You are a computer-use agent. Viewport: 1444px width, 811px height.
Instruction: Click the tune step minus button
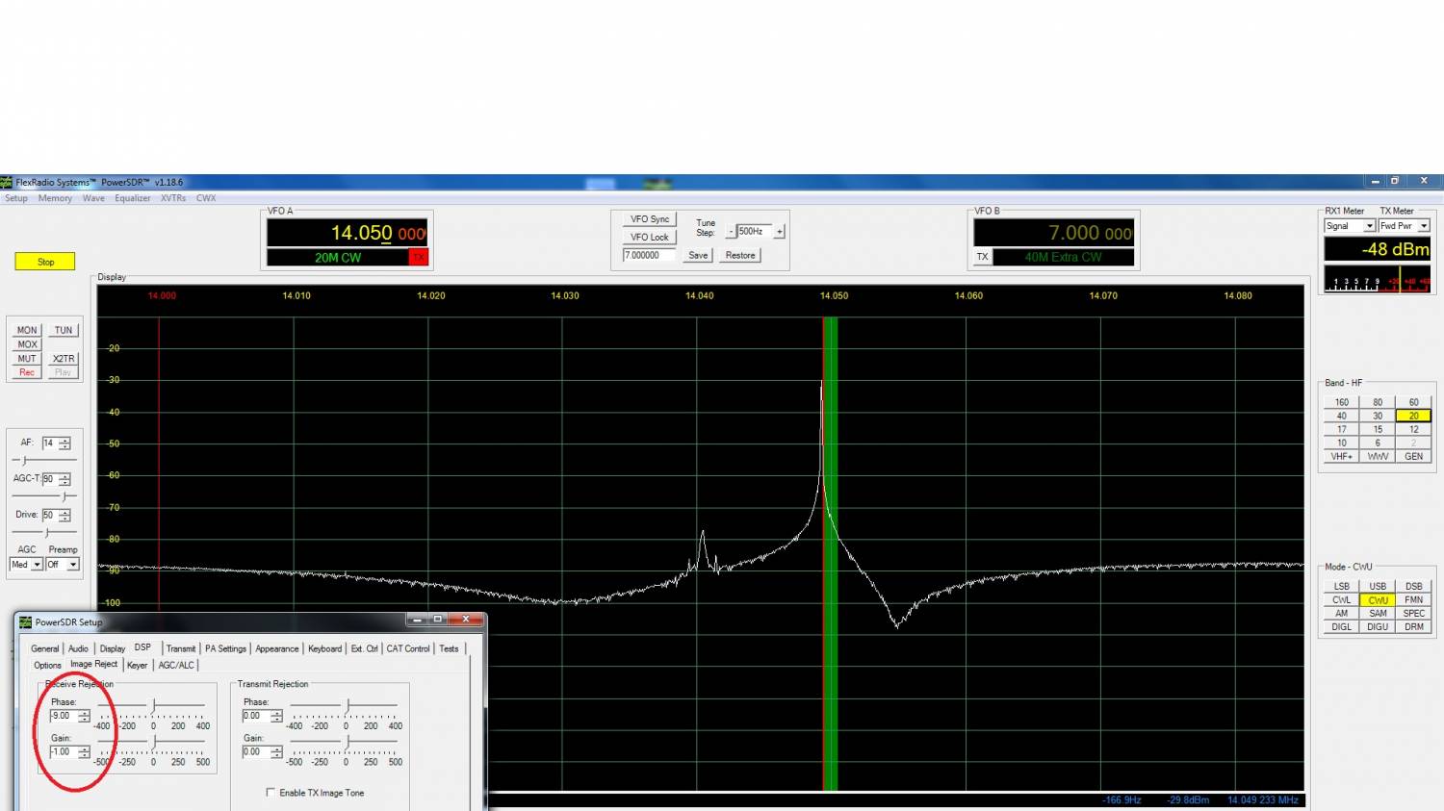(731, 232)
